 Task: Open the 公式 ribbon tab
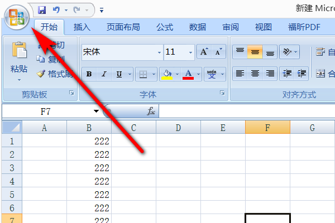165,27
